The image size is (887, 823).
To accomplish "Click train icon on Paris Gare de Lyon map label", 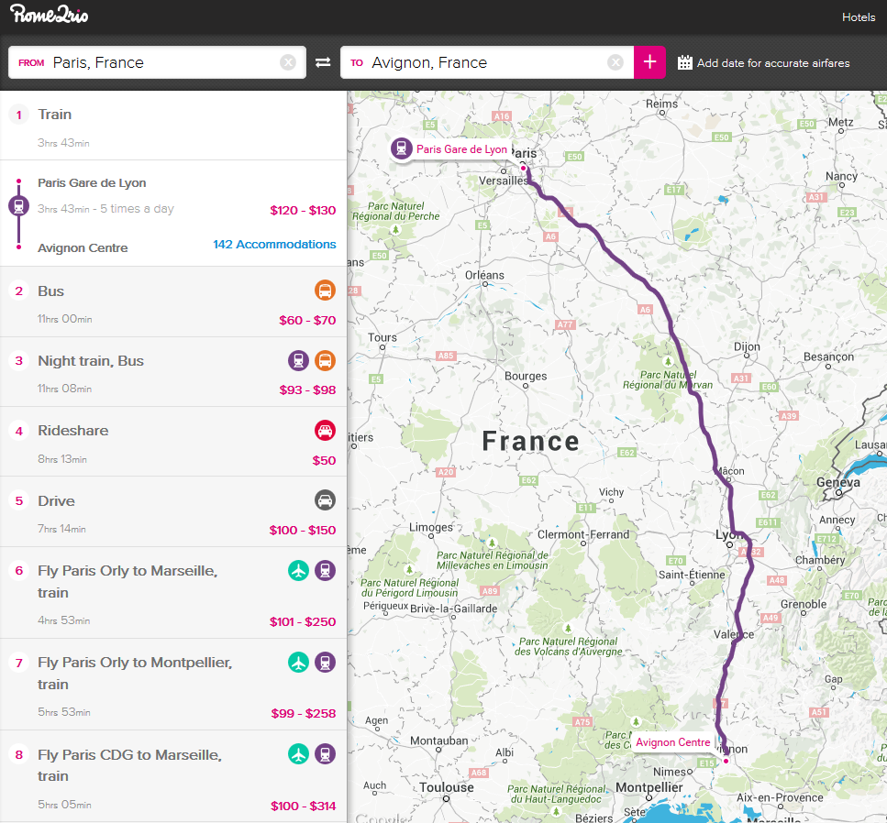I will (x=402, y=148).
